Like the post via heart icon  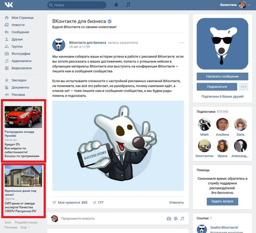54,202
